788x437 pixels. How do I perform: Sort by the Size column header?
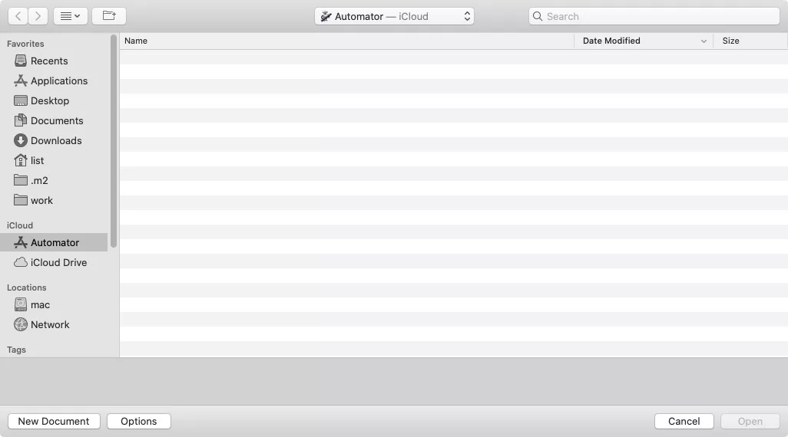750,41
